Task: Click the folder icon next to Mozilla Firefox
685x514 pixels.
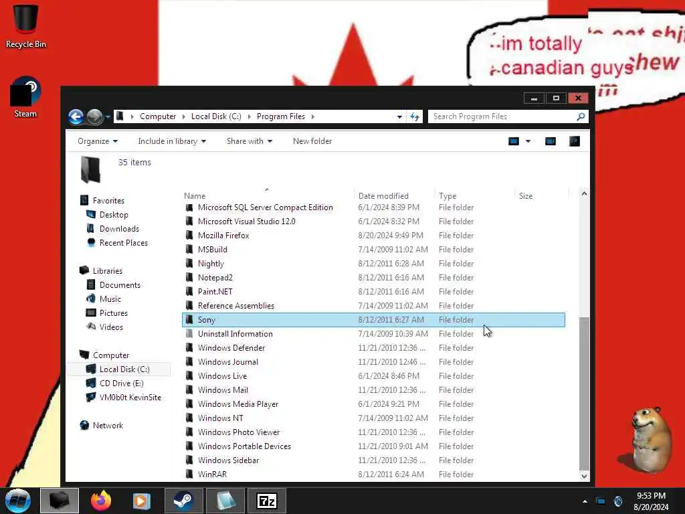Action: [189, 236]
